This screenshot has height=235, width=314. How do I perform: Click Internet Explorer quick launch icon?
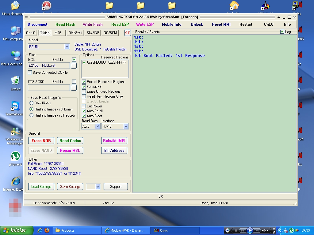(x=40, y=230)
